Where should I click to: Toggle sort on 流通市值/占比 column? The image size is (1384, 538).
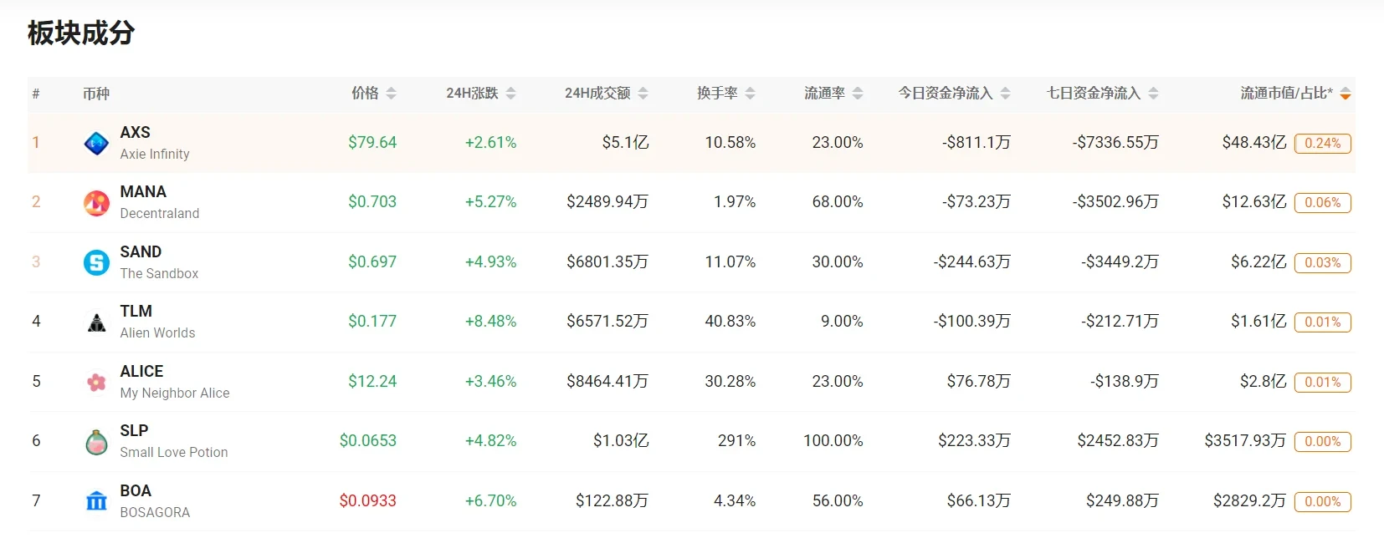(x=1345, y=94)
